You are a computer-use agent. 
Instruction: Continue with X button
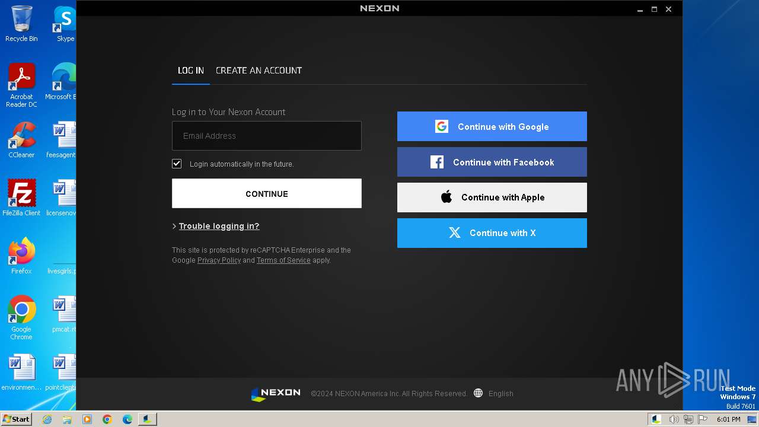point(492,233)
